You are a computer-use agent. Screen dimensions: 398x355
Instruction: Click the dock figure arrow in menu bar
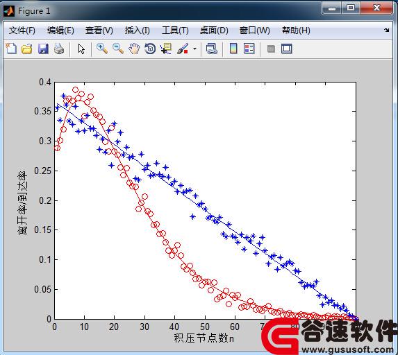(387, 30)
